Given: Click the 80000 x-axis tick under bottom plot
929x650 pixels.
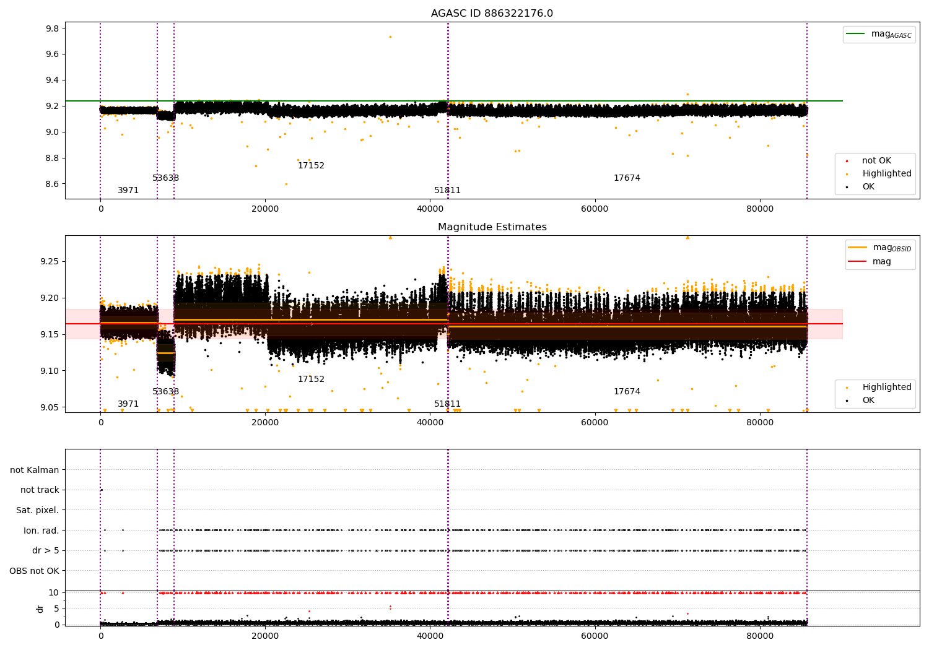Looking at the screenshot, I should point(759,636).
